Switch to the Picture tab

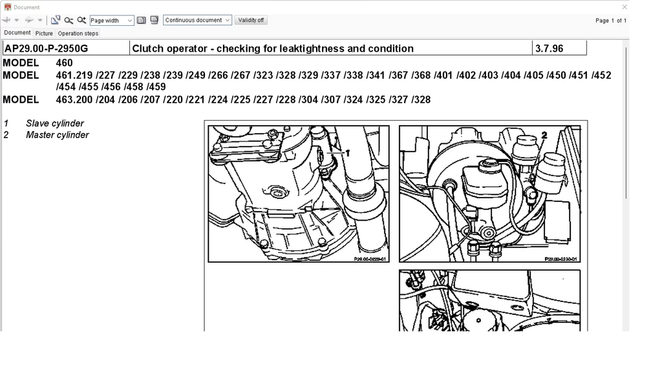44,33
